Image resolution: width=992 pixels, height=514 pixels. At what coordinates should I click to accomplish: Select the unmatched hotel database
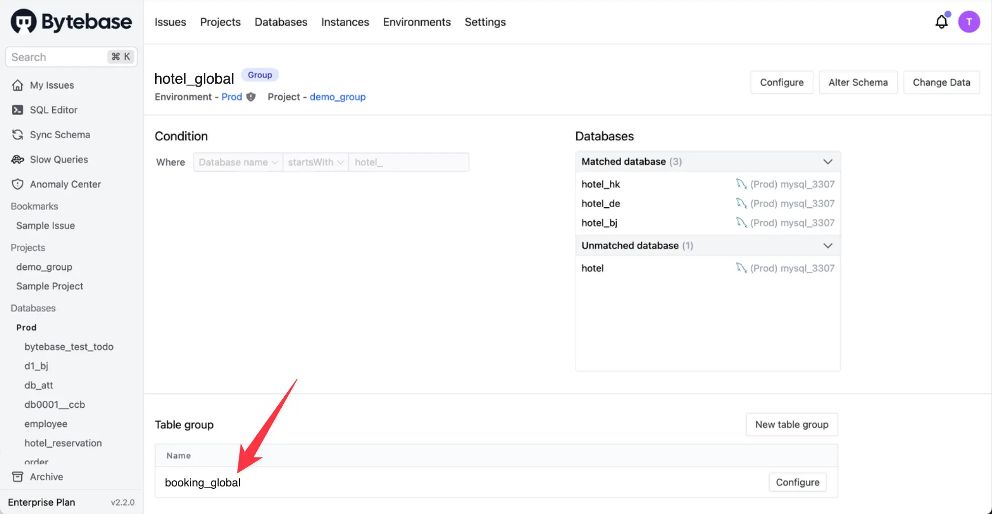[593, 268]
